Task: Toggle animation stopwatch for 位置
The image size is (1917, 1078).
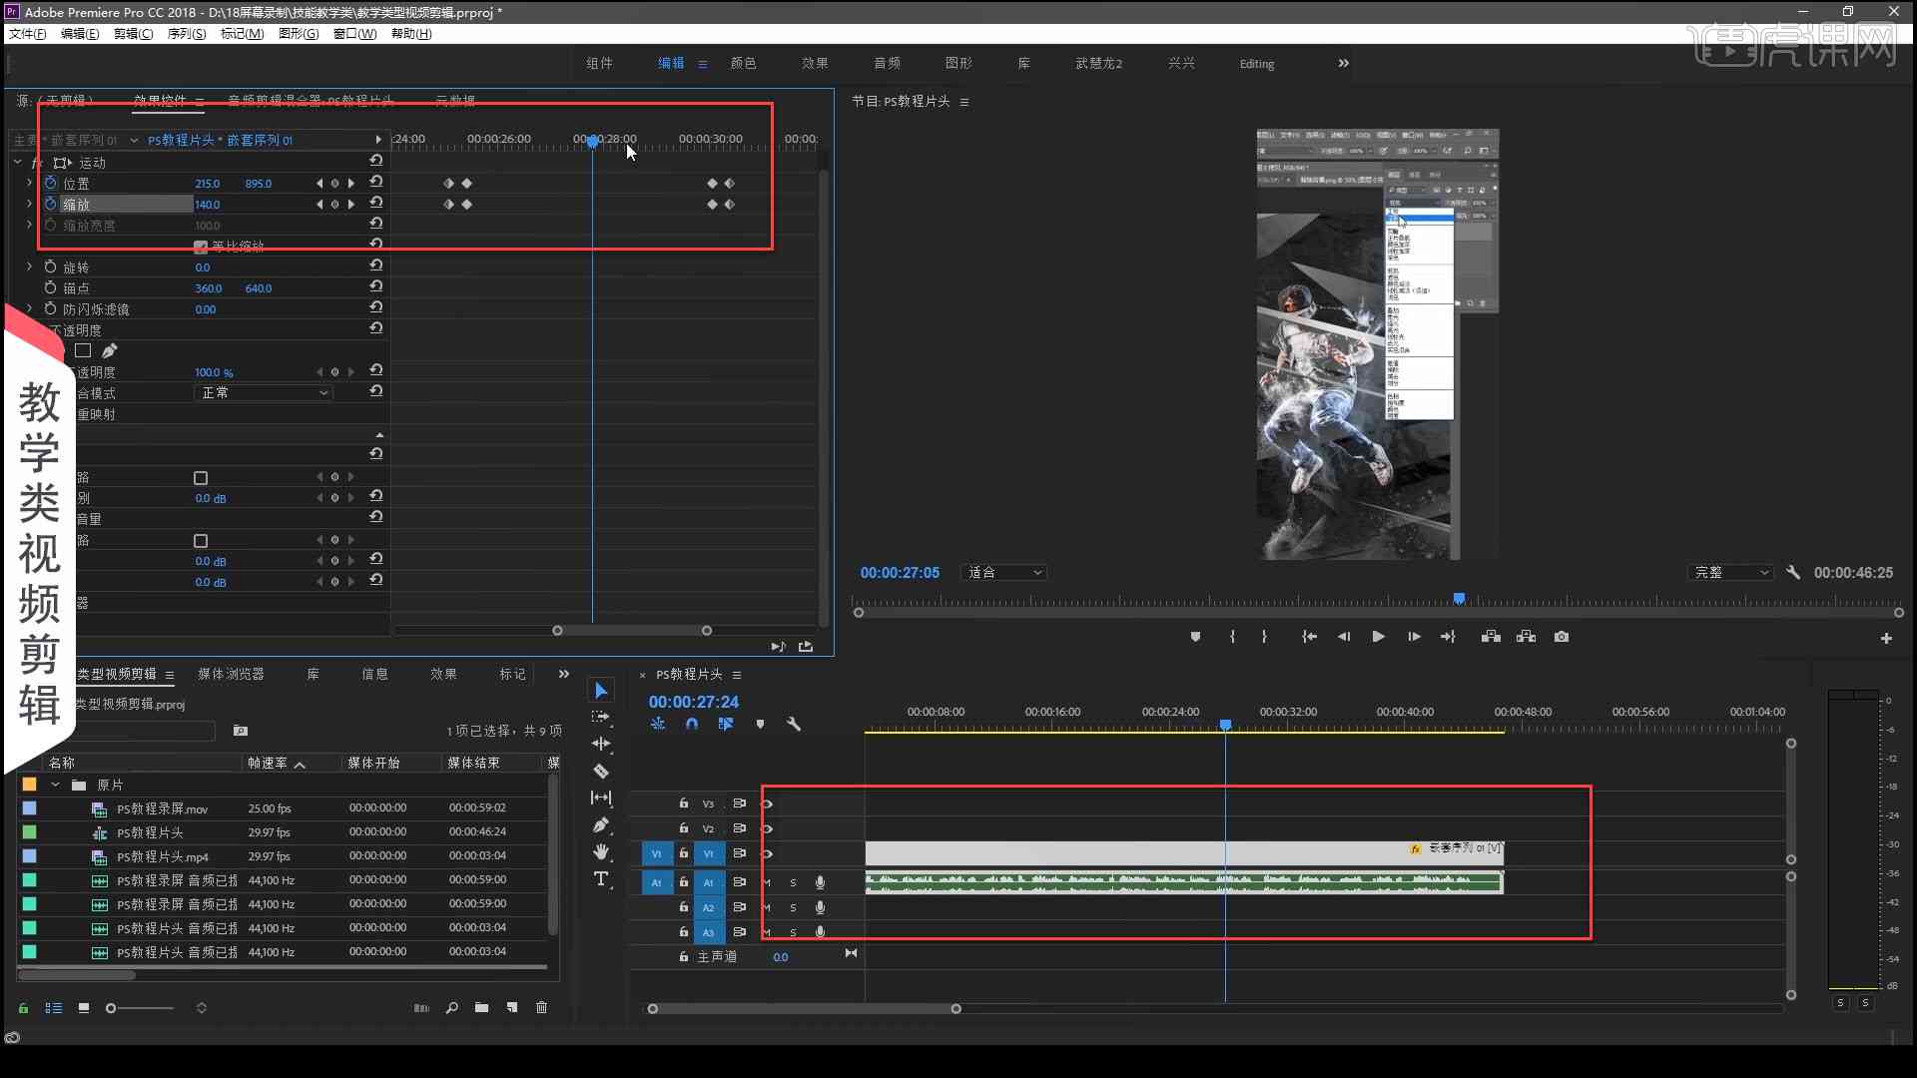Action: (51, 184)
